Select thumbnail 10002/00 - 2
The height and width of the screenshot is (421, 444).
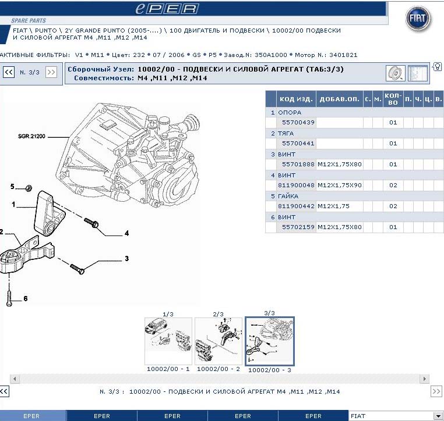point(218,340)
